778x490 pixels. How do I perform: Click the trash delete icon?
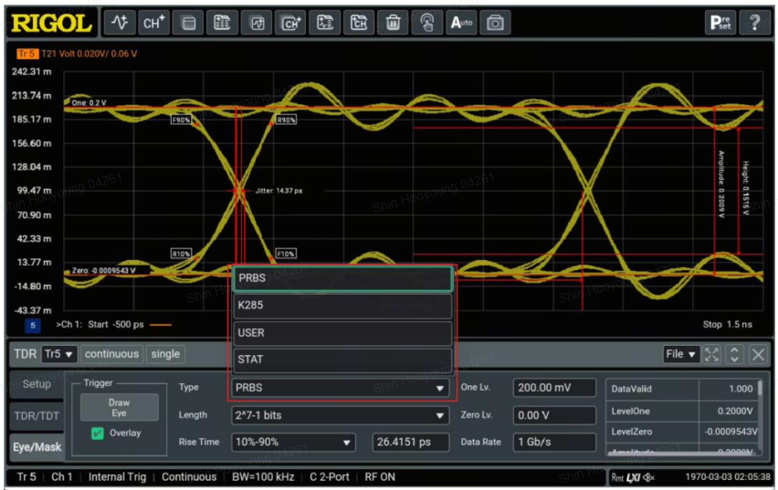(x=393, y=23)
